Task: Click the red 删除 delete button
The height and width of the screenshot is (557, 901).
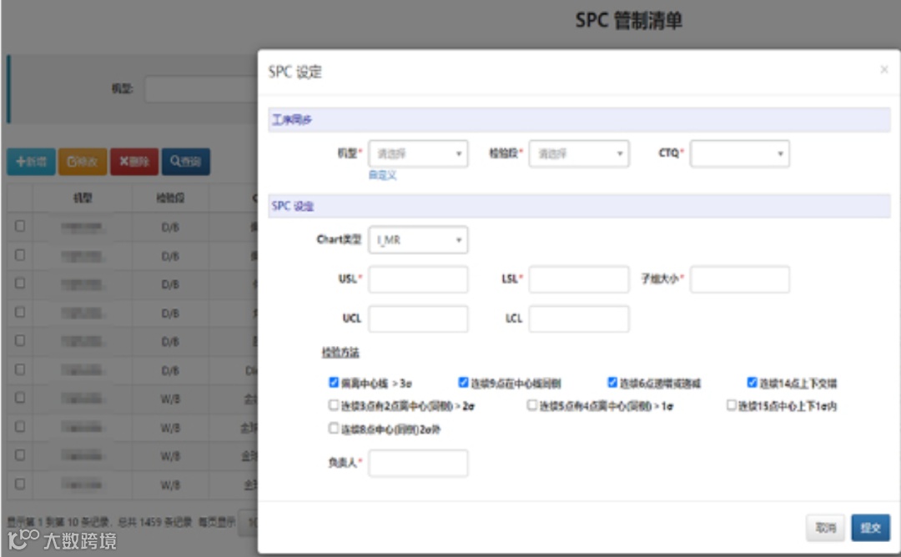Action: (133, 162)
